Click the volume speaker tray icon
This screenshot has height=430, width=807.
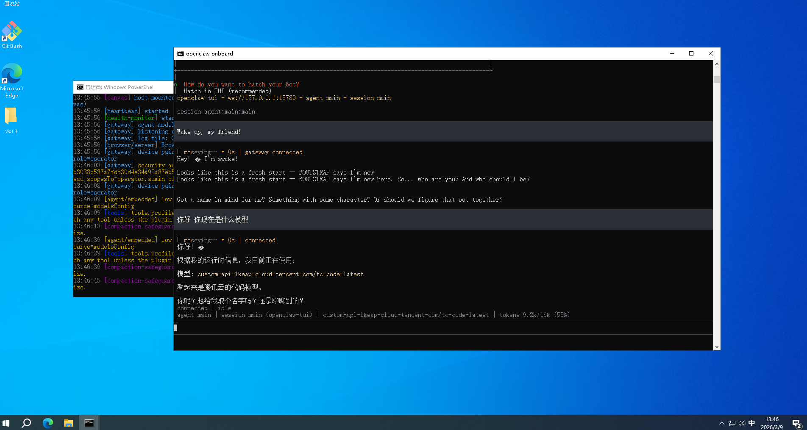[742, 423]
